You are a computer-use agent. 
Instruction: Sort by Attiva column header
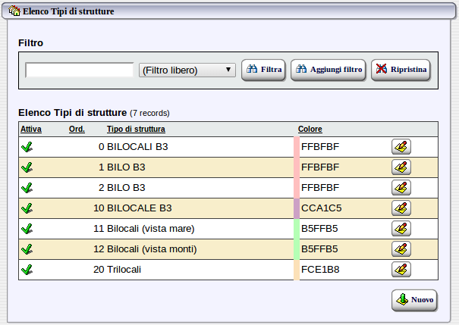[30, 130]
